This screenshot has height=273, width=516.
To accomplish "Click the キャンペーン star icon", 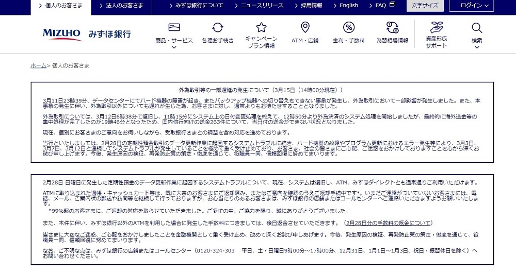I will (x=261, y=27).
